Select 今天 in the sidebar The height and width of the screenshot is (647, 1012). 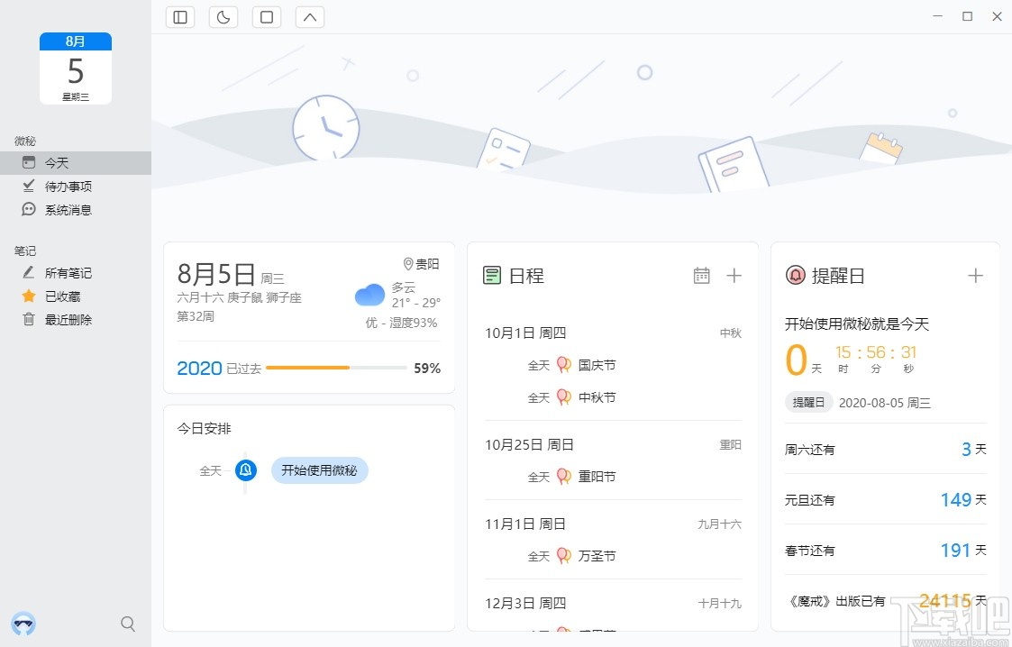click(x=76, y=162)
